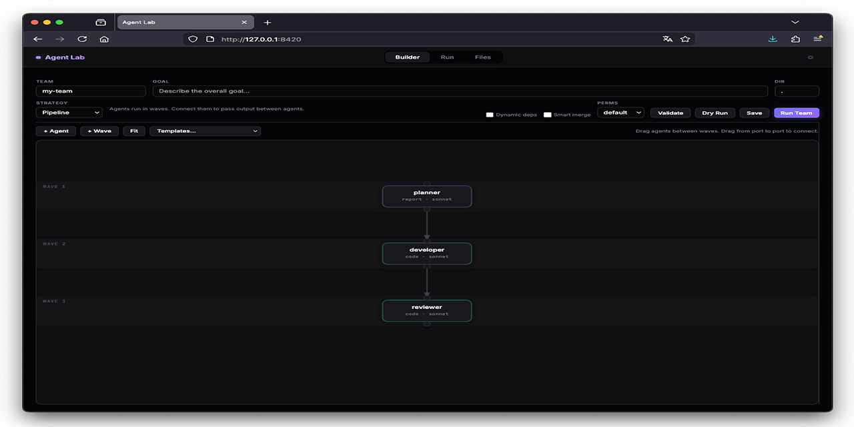Open the extensions menu

(x=795, y=39)
